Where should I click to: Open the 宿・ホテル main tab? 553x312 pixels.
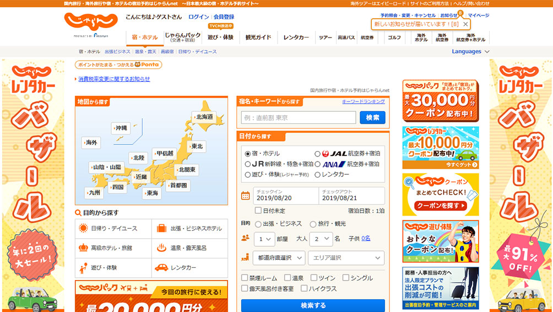(x=145, y=38)
